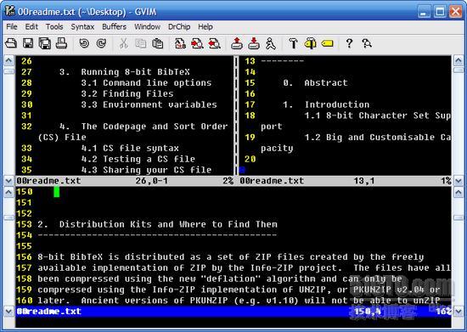The width and height of the screenshot is (467, 332).
Task: Click top-right pane 00readme.txt status line
Action: (346, 181)
